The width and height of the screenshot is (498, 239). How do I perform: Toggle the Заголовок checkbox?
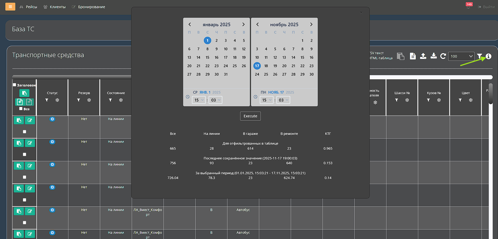[x=15, y=85]
